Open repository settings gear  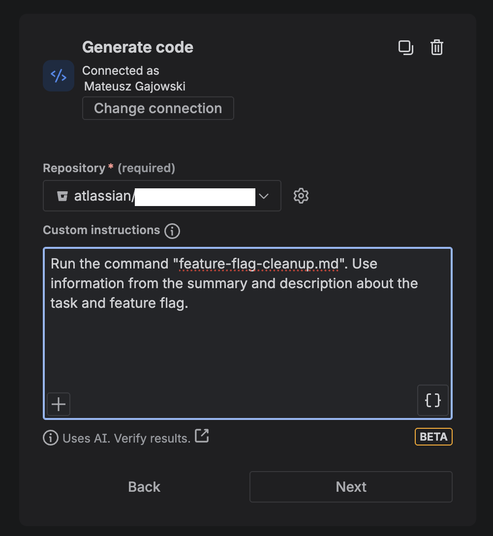(301, 196)
